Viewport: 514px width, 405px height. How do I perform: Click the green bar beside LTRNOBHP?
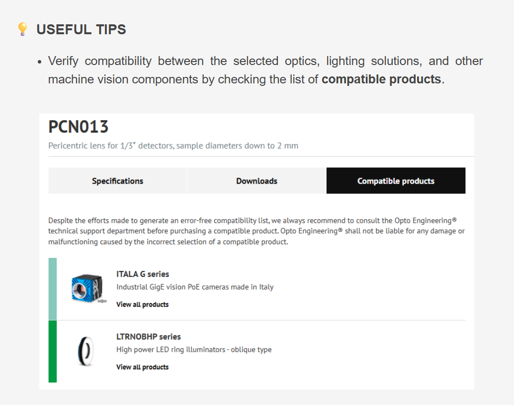coord(53,351)
